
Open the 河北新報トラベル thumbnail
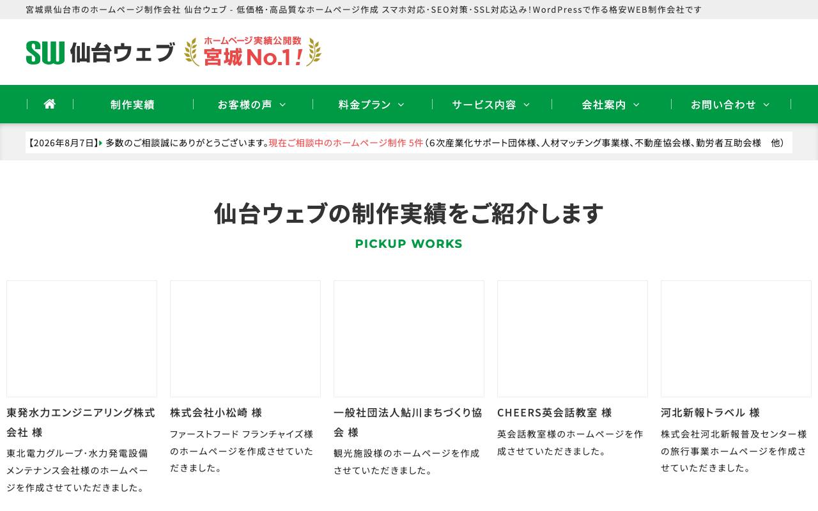point(736,339)
